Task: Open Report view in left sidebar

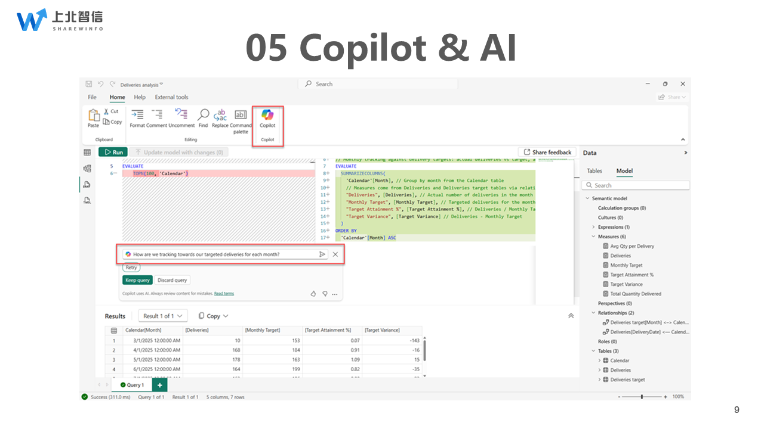Action: [87, 153]
